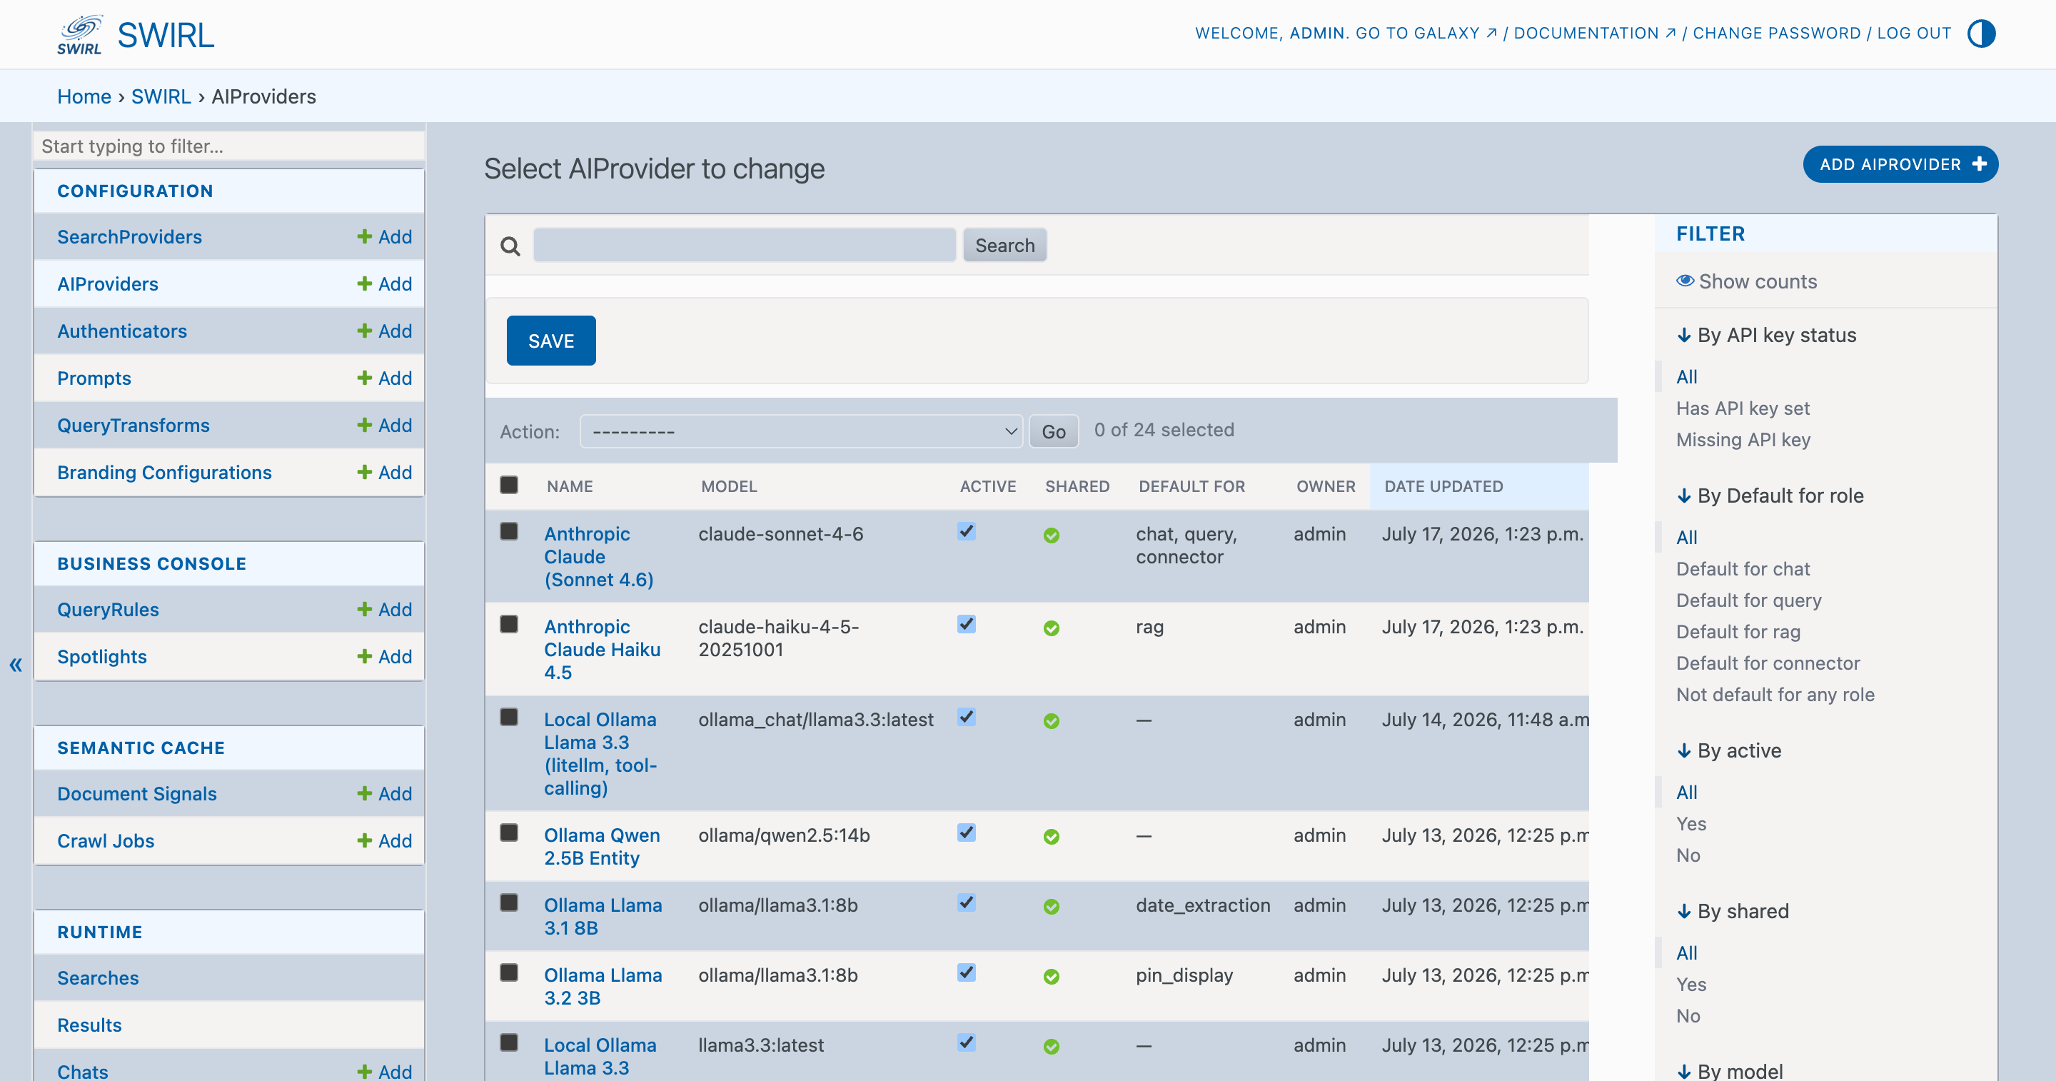This screenshot has width=2056, height=1081.
Task: Uncheck Active for claude-haiku-4-5 row
Action: [966, 623]
